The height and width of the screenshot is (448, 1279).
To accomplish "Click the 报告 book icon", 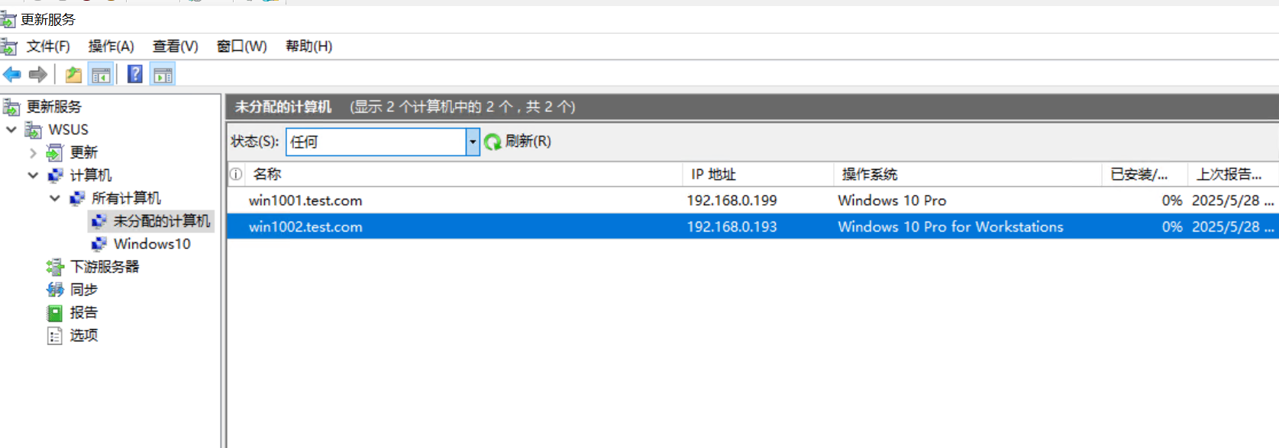I will (x=54, y=312).
